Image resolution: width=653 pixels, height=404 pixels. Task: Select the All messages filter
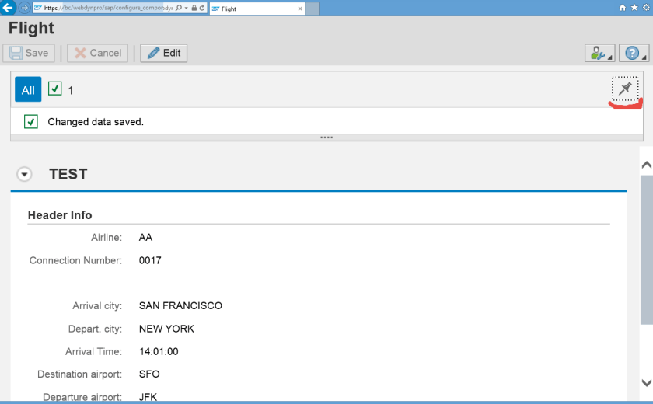click(28, 89)
